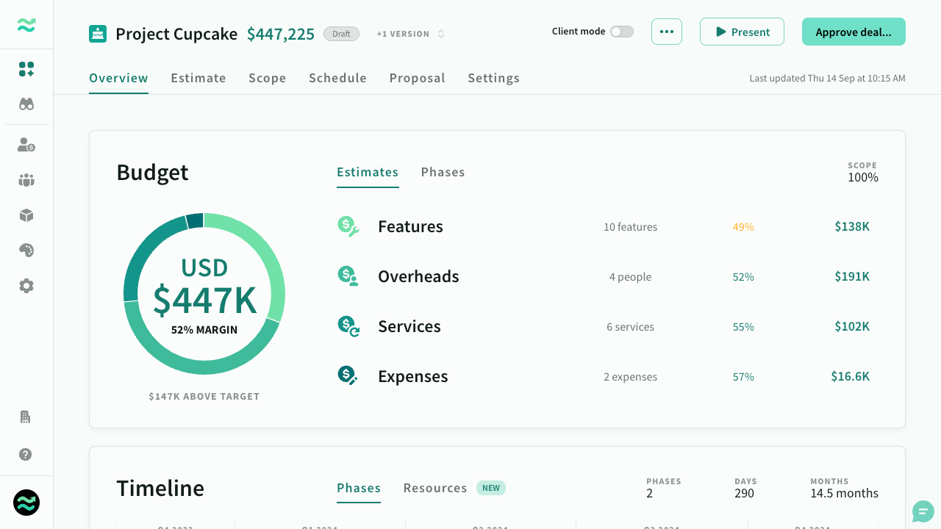Image resolution: width=941 pixels, height=529 pixels.
Task: Click the Approve deal button
Action: [854, 32]
